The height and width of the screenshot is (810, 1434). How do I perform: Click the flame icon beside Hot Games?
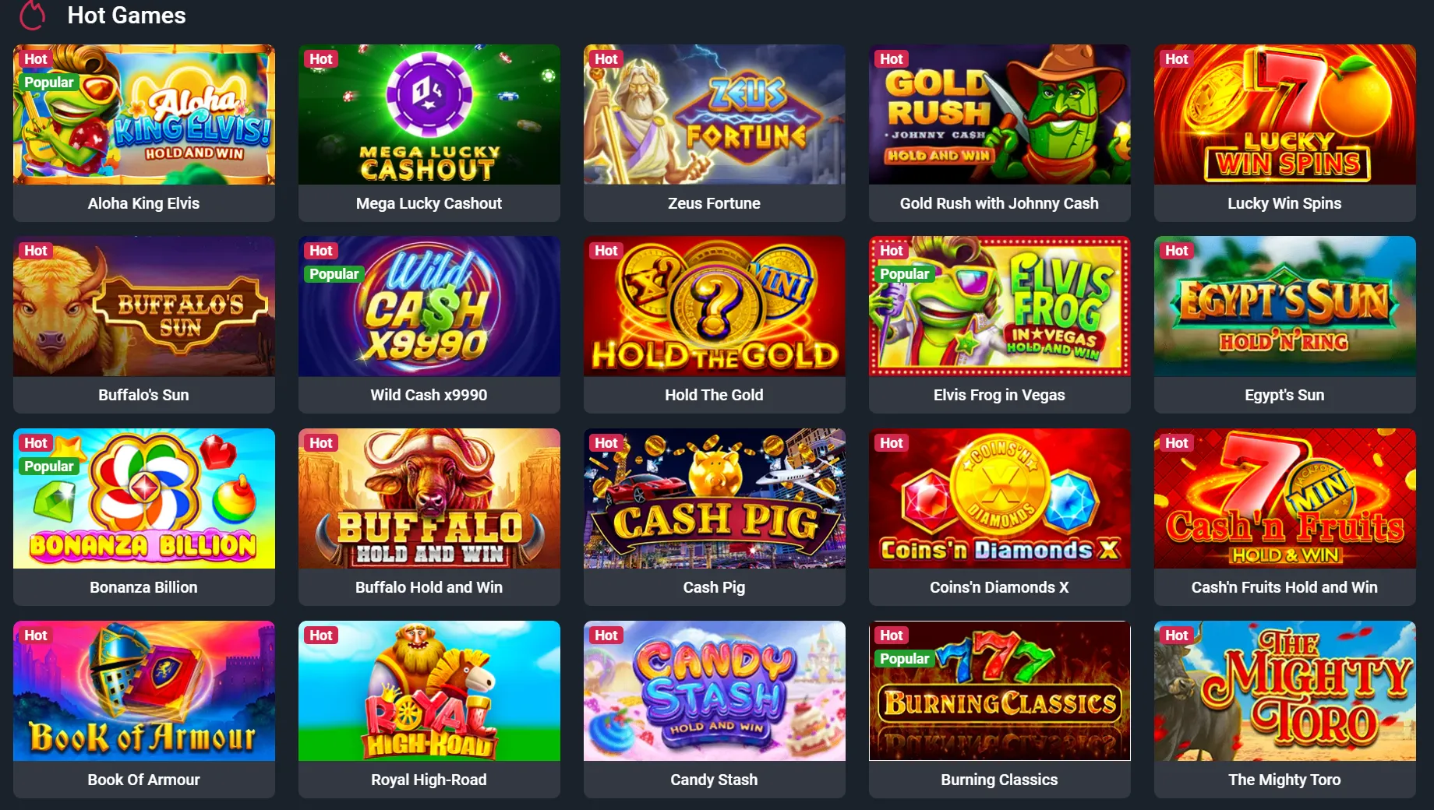coord(33,15)
